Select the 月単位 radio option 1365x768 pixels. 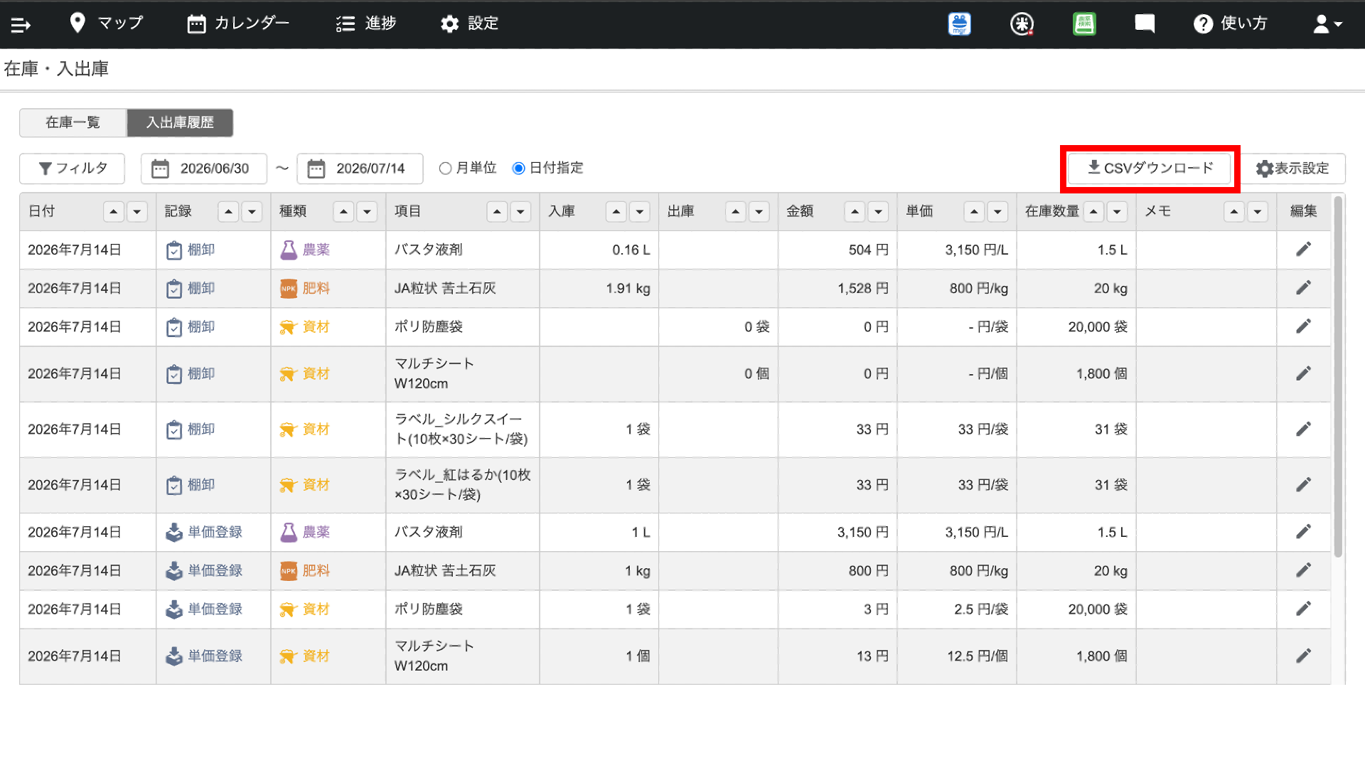point(446,169)
